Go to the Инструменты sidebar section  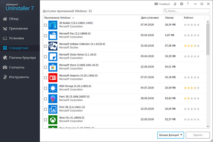19,77
